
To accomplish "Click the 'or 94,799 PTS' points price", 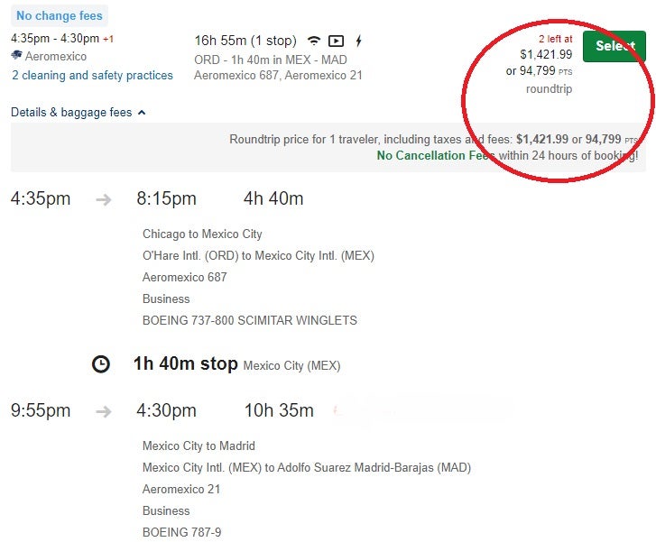I will (x=539, y=70).
